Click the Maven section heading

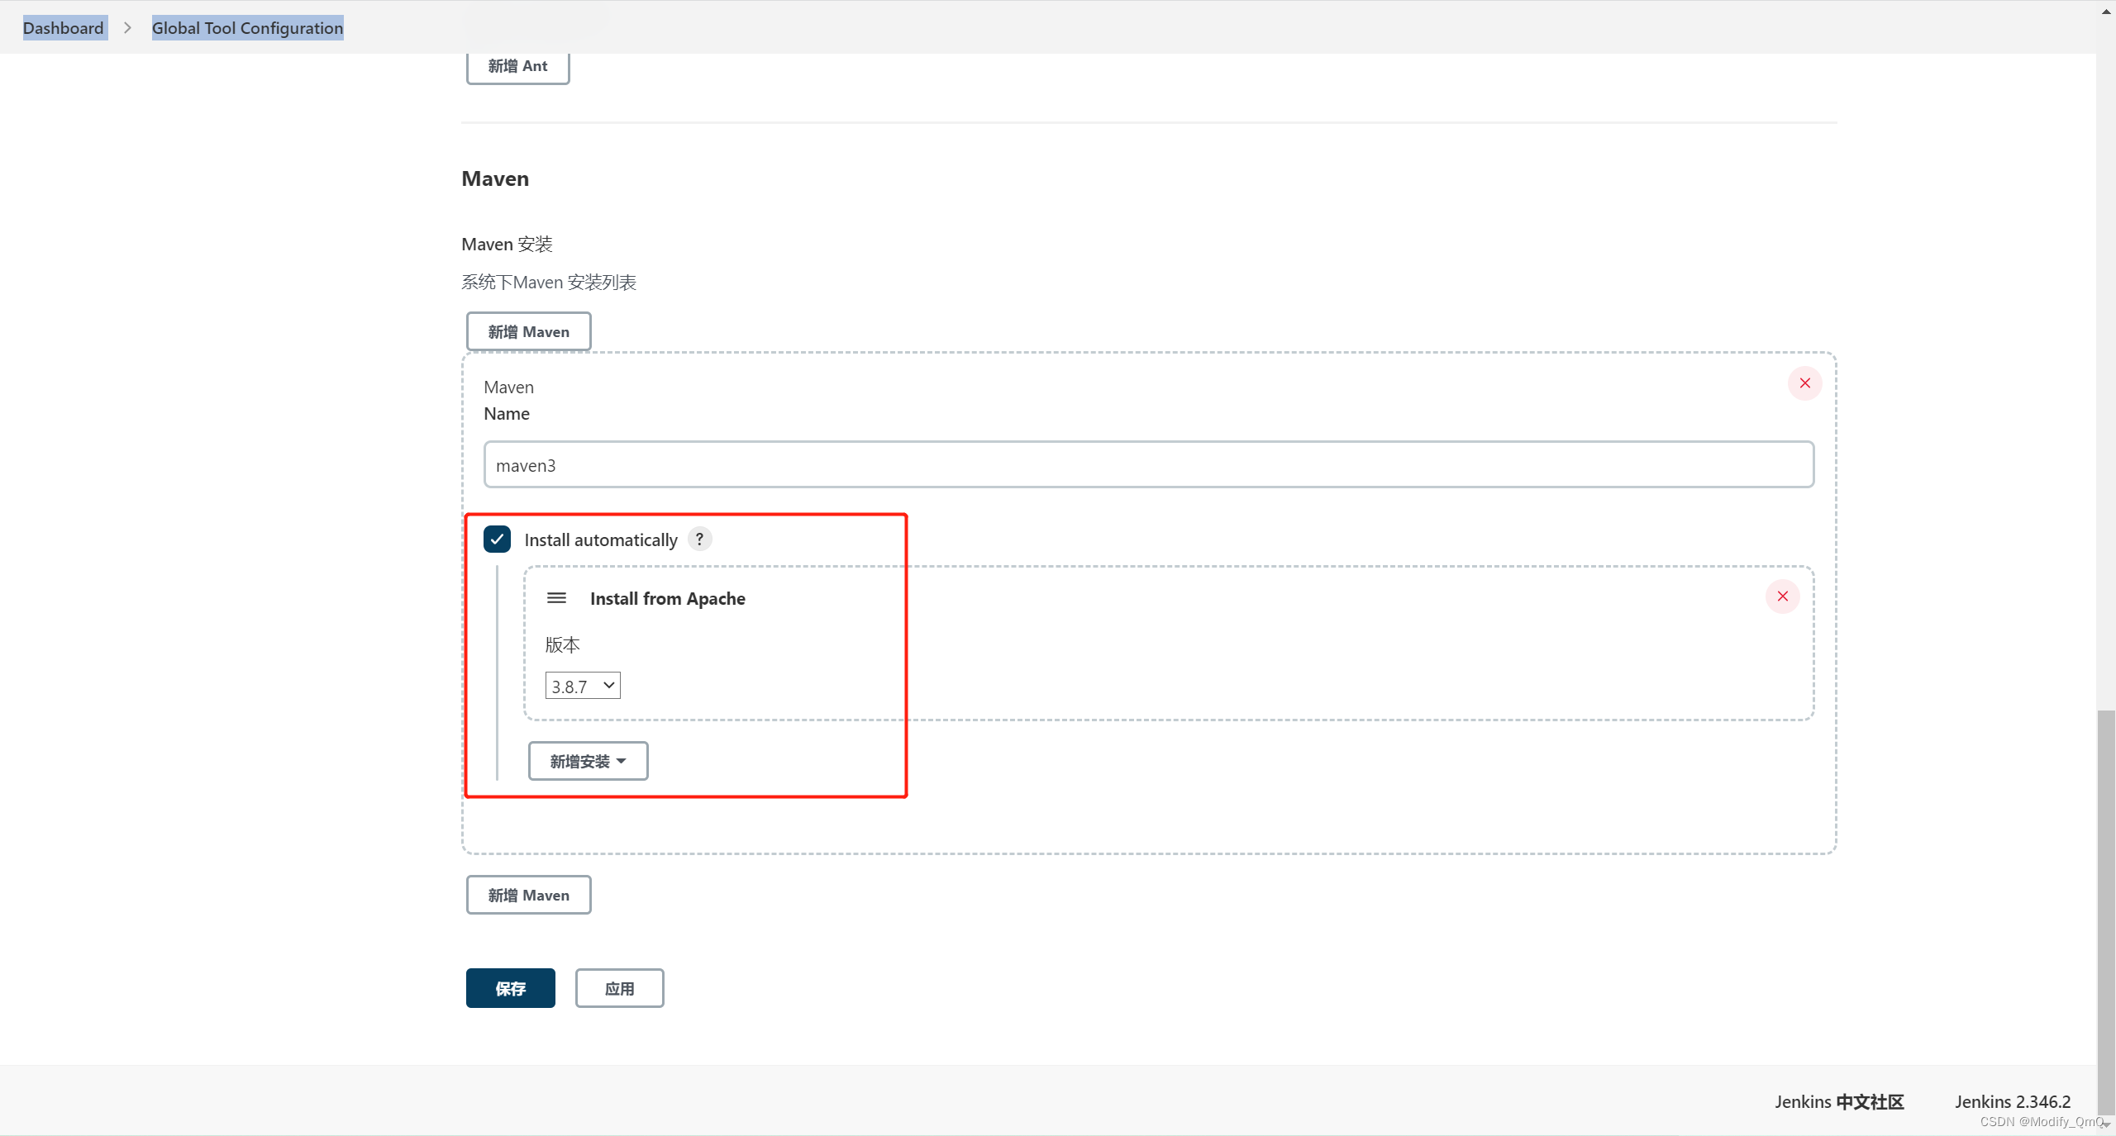495,178
